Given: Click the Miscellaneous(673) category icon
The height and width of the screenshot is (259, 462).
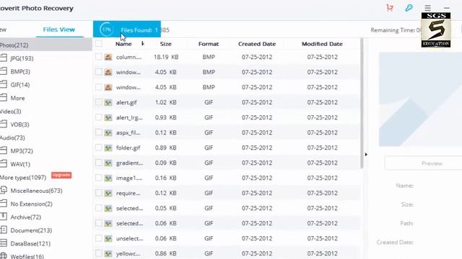Looking at the screenshot, I should point(3,190).
